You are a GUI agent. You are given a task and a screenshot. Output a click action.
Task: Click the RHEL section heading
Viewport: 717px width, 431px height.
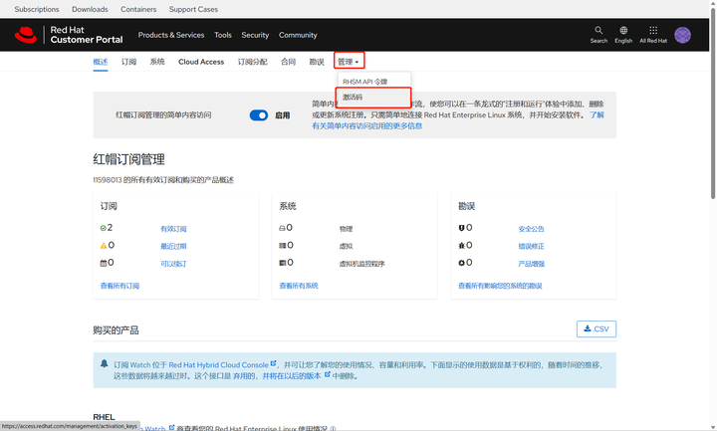pyautogui.click(x=104, y=417)
